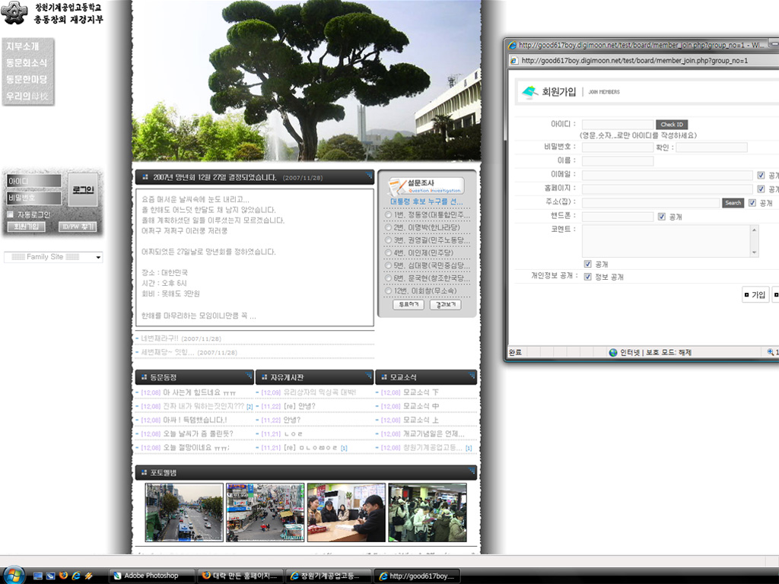Image resolution: width=779 pixels, height=584 pixels.
Task: Select poll option 2번 이명박
Action: (x=389, y=227)
